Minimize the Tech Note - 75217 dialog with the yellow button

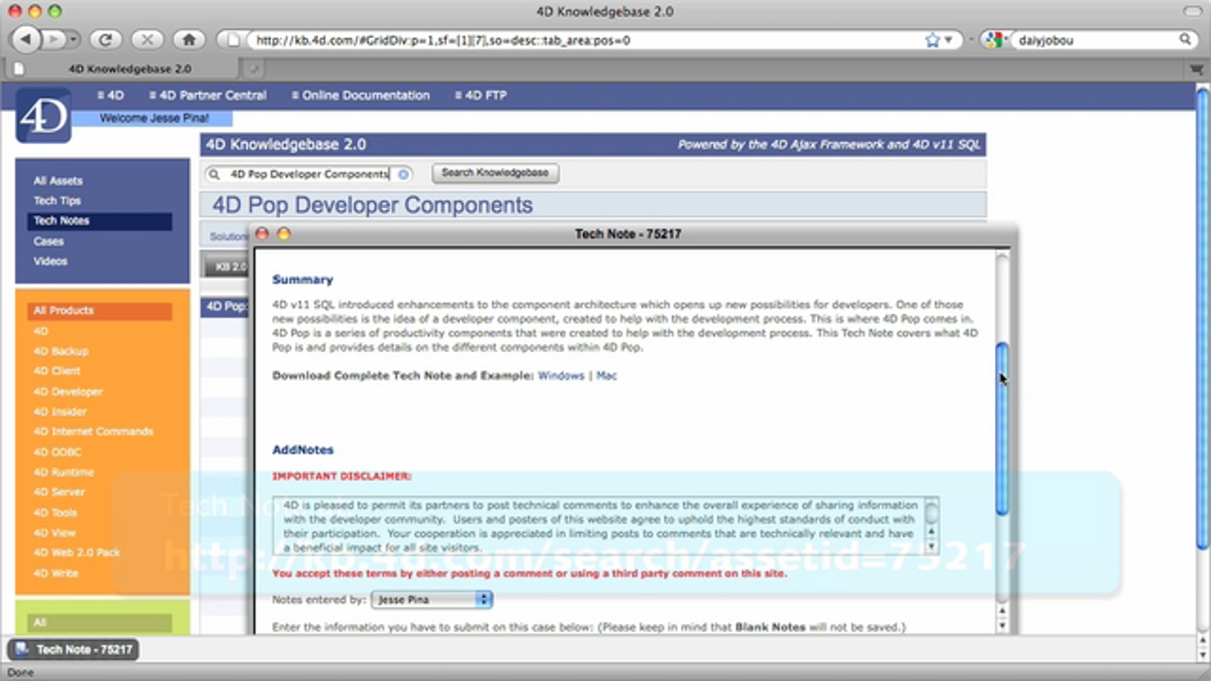pyautogui.click(x=284, y=234)
